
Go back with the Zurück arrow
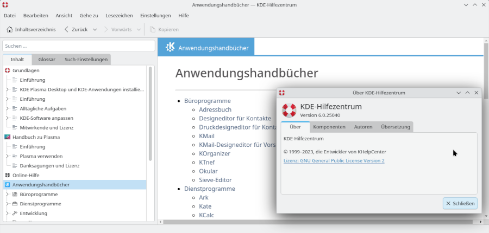66,30
